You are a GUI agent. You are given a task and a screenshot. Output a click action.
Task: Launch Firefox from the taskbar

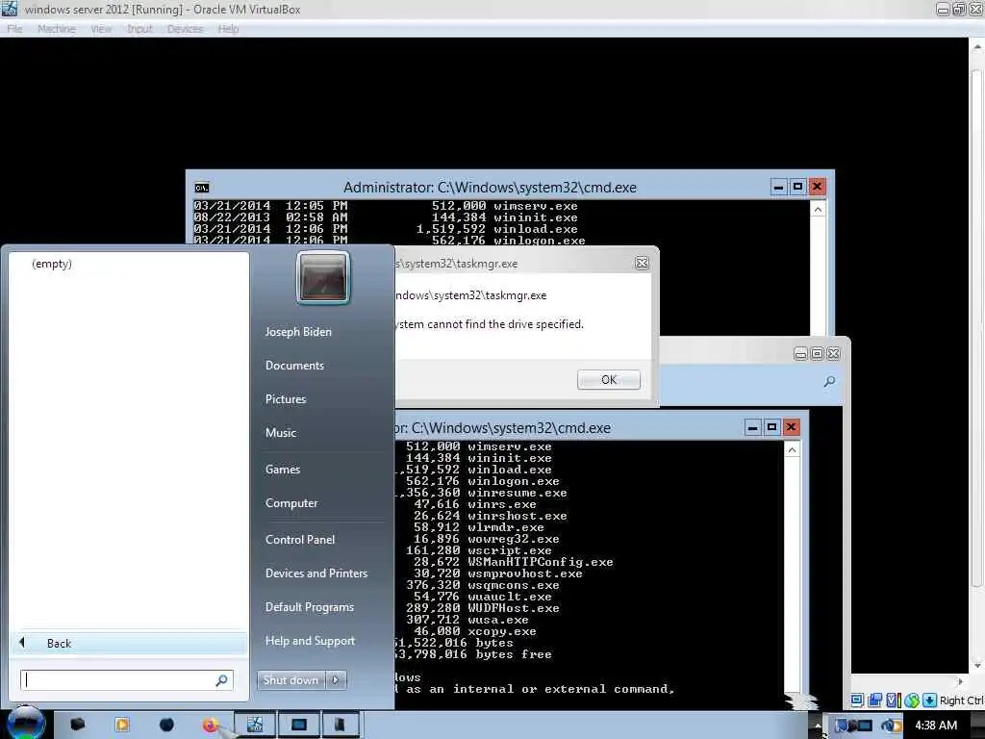pyautogui.click(x=211, y=726)
